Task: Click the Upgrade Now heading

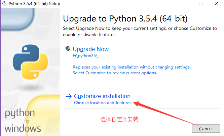Action: (x=91, y=49)
